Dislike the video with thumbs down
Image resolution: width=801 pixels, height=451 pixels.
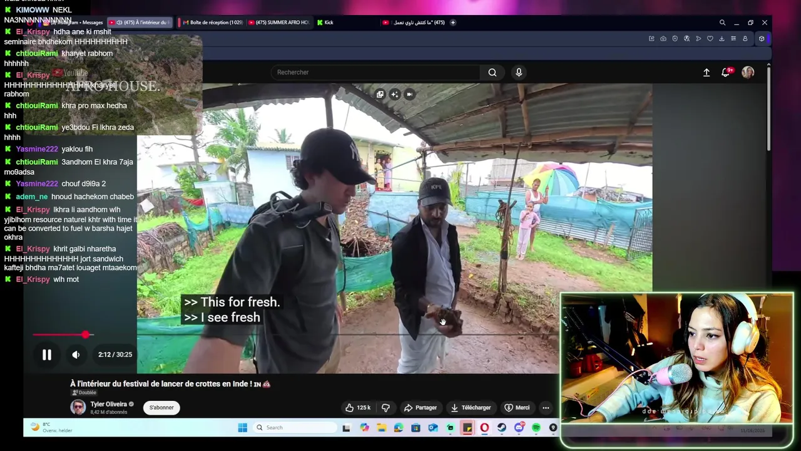385,408
